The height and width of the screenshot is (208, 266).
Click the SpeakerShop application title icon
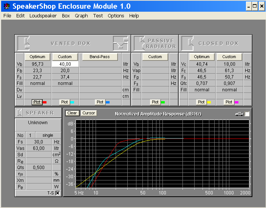[x=7, y=6]
